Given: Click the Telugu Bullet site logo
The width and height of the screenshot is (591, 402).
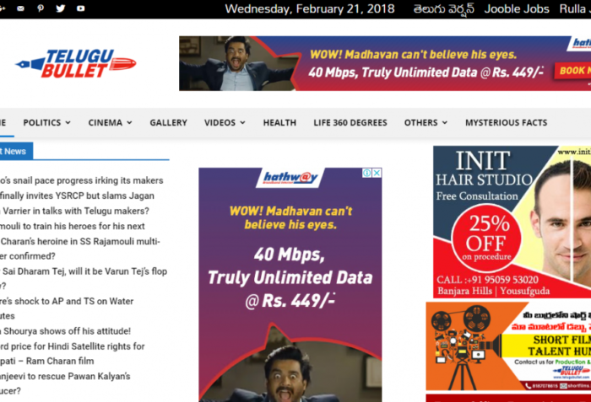Looking at the screenshot, I should [x=76, y=63].
